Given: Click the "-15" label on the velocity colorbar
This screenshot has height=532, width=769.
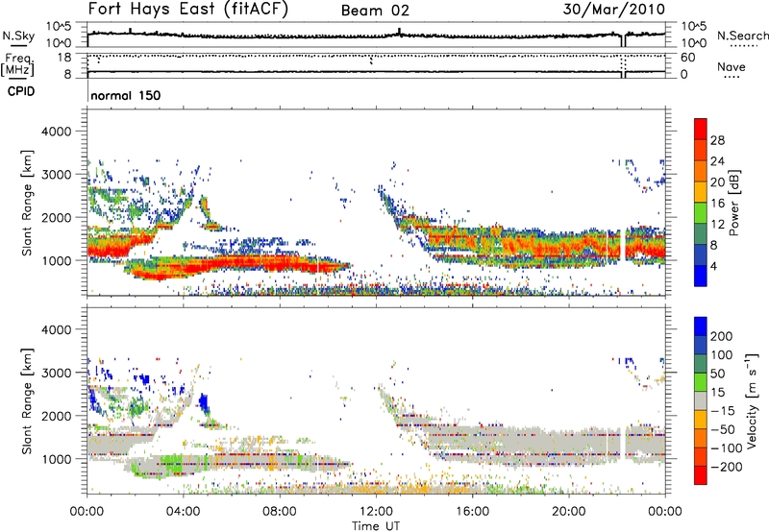Looking at the screenshot, I should pyautogui.click(x=722, y=411).
